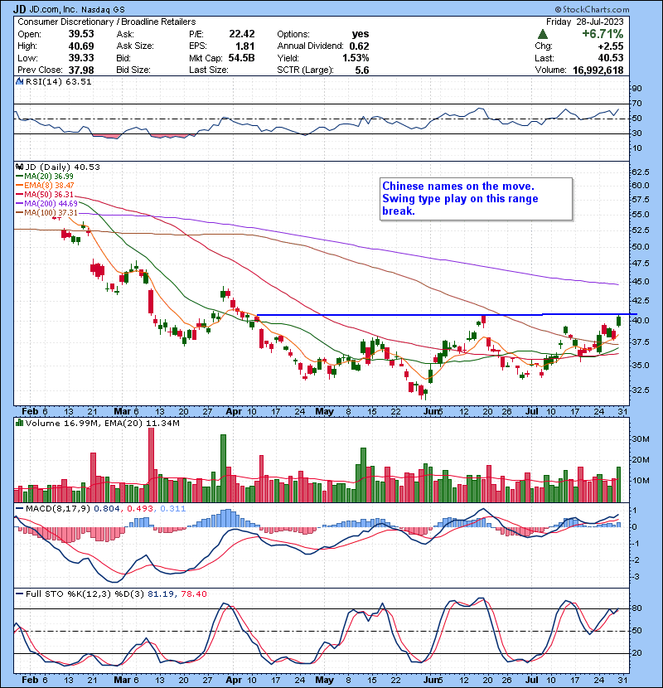Click the 'Volume 16.99M, EMA(20) 11.34M' label
This screenshot has height=688, width=663.
(102, 423)
